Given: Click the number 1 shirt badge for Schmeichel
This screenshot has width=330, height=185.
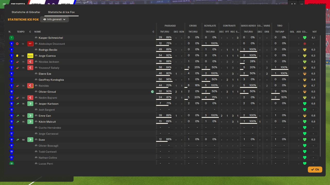Looking at the screenshot, I should [x=11, y=38].
